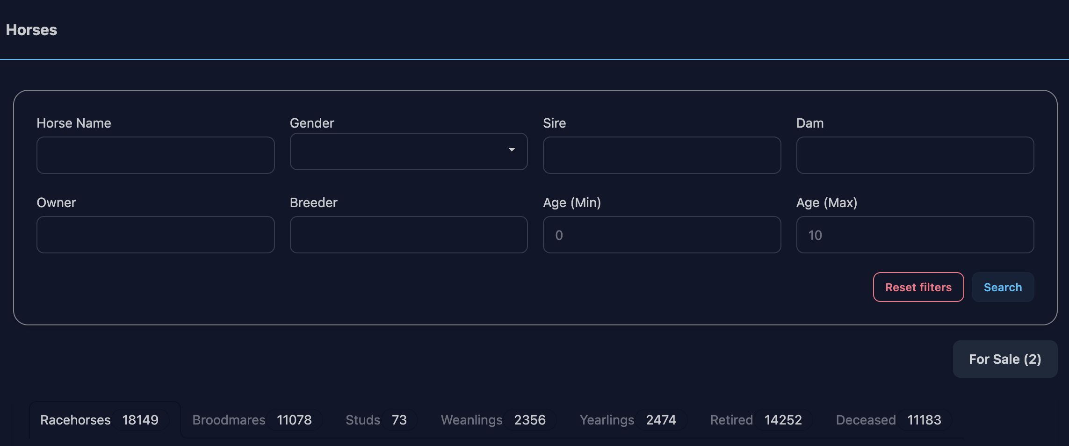Click the Horses page heading
The width and height of the screenshot is (1069, 446).
coord(31,30)
